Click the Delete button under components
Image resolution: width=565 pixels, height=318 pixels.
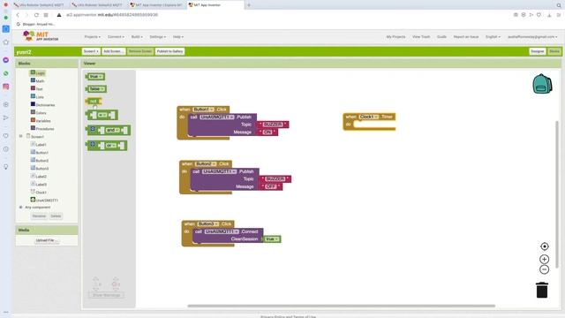pyautogui.click(x=56, y=216)
